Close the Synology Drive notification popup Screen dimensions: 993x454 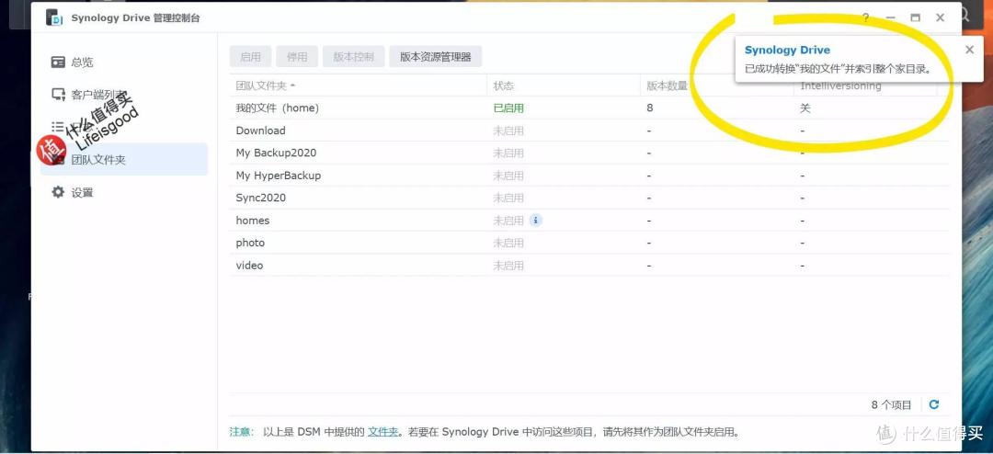pos(969,50)
